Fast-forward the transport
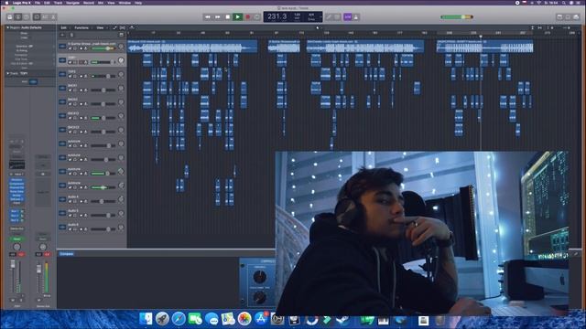 pos(218,17)
